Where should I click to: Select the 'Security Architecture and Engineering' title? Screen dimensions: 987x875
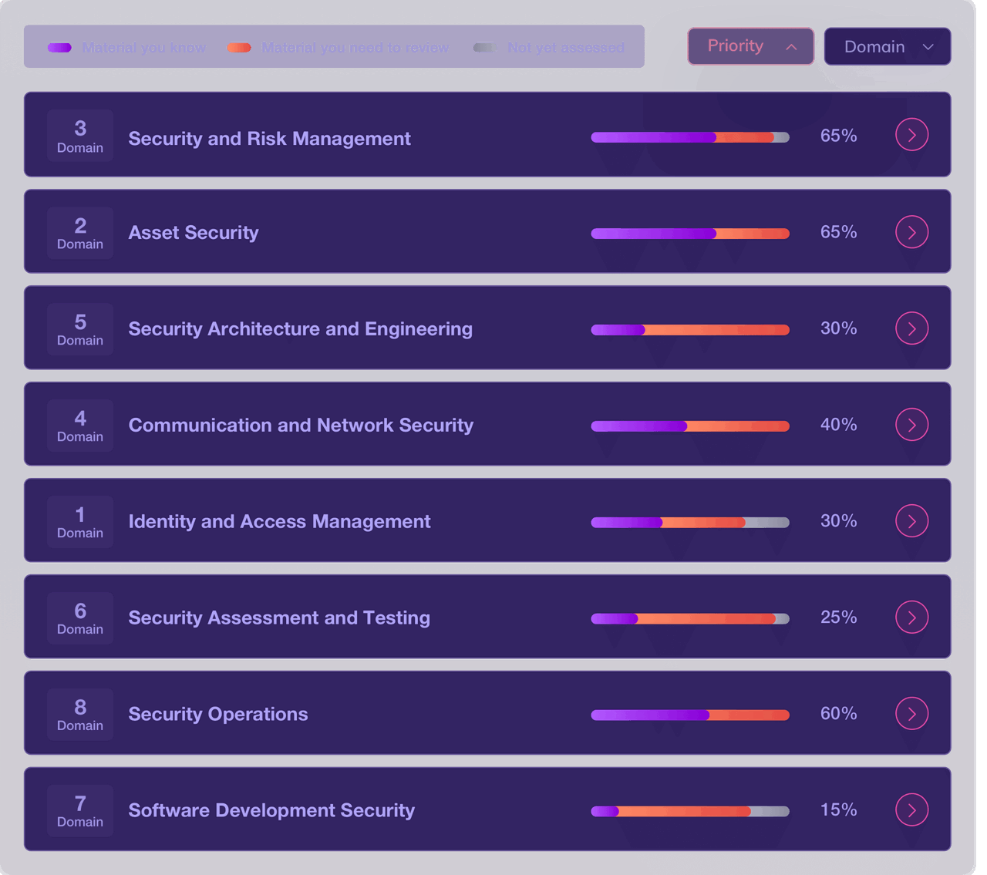[x=300, y=329]
